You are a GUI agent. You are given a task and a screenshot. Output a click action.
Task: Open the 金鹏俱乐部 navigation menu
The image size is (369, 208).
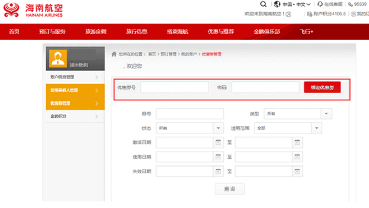tap(266, 32)
